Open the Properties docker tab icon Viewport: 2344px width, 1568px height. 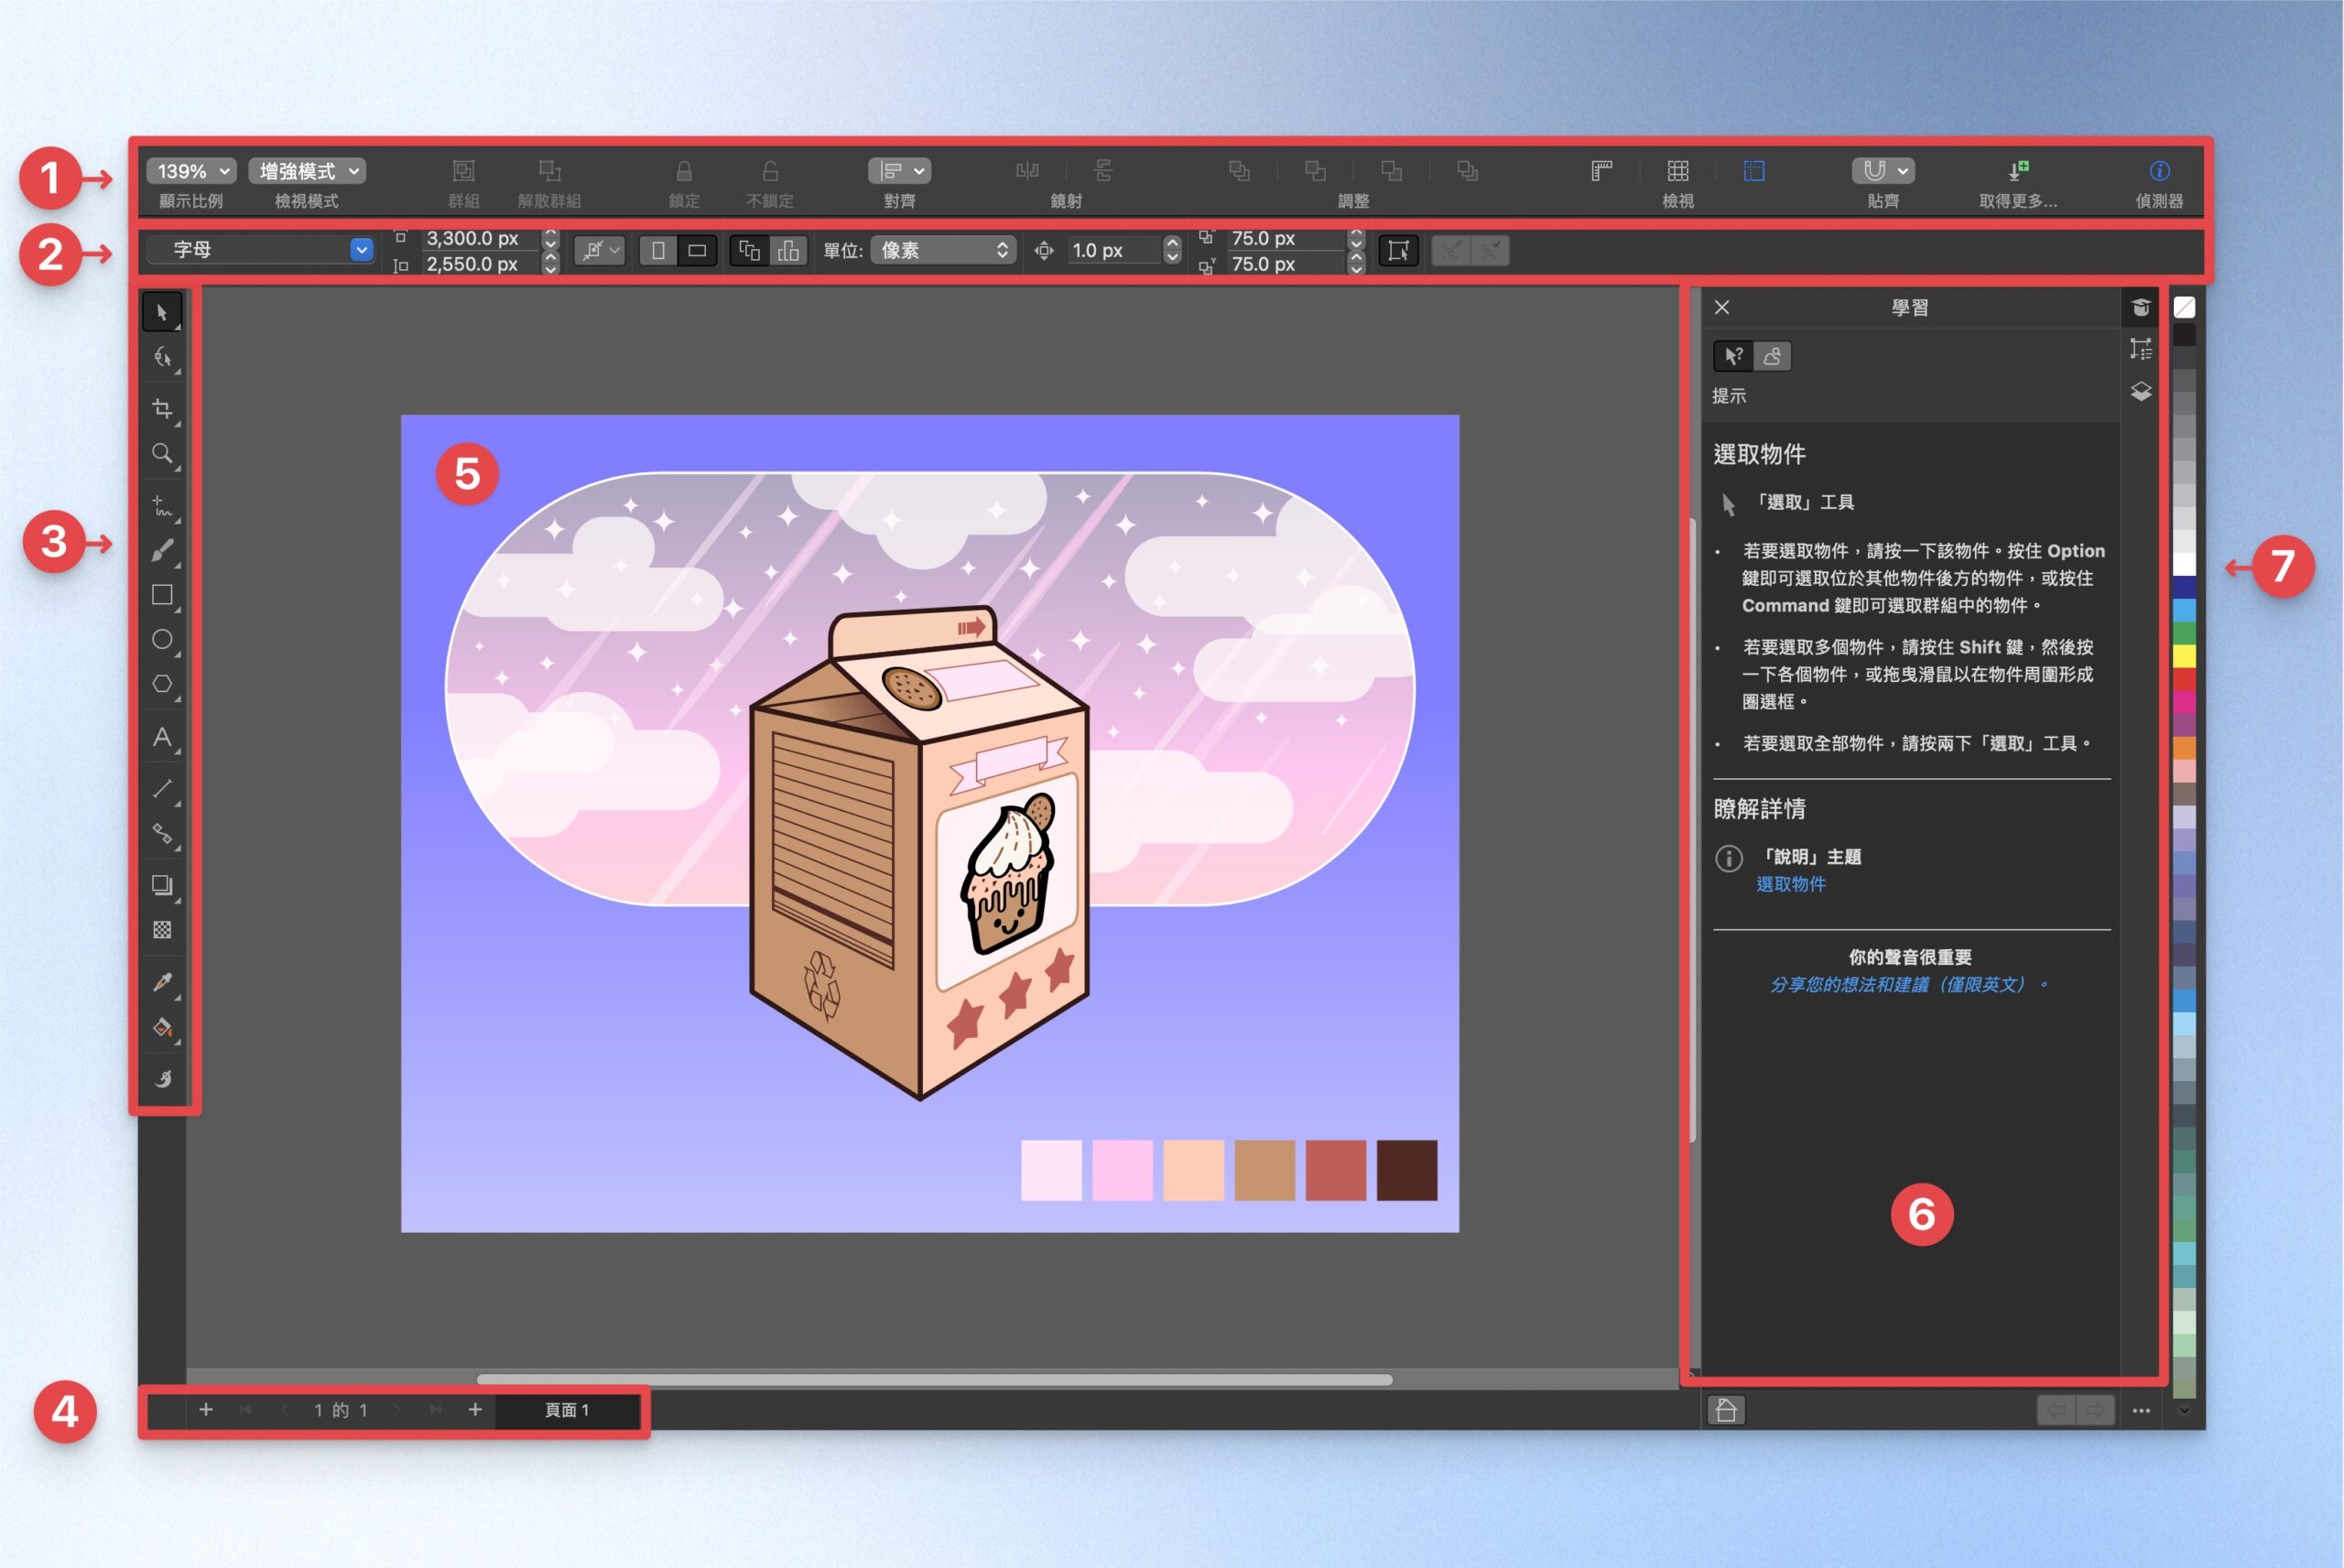click(x=2141, y=349)
